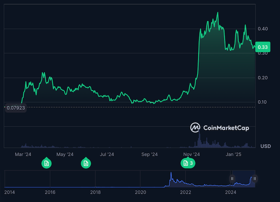The width and height of the screenshot is (280, 202).
Task: Grab the left range selector handle
Action: point(232,178)
